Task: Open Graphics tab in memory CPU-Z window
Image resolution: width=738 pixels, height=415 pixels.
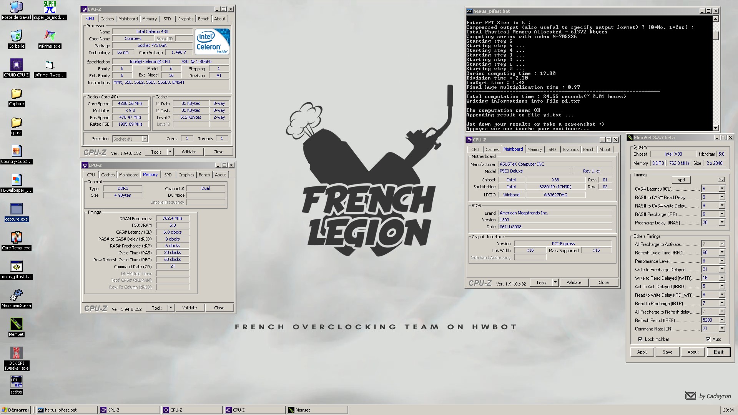Action: click(x=186, y=175)
